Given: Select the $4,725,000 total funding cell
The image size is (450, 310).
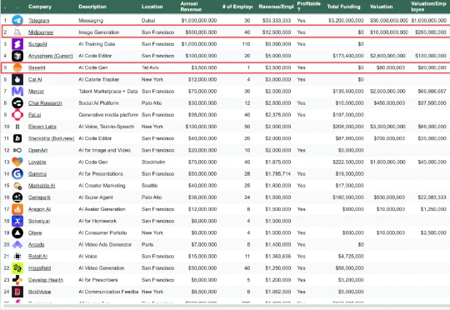Looking at the screenshot, I should [351, 257].
